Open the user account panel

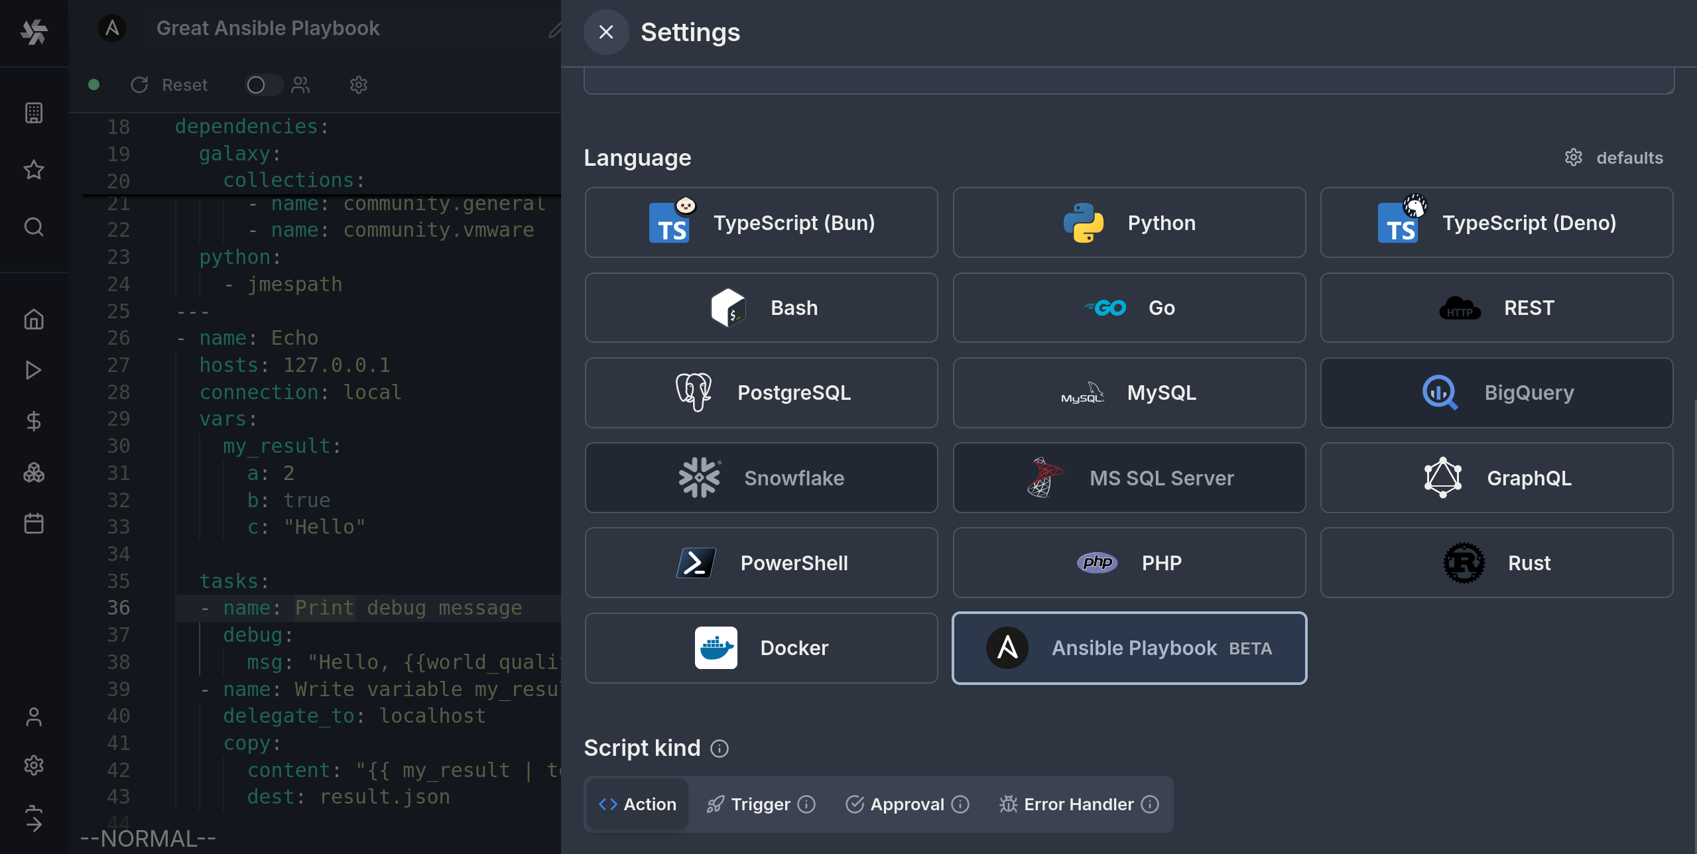[33, 717]
